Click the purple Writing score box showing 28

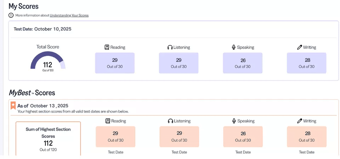point(307,63)
